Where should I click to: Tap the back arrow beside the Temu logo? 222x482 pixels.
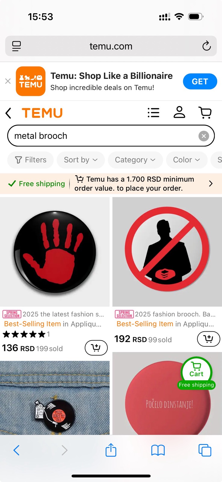[x=8, y=113]
